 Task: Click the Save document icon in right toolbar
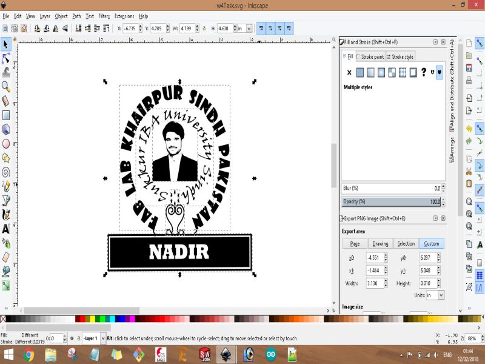click(469, 68)
